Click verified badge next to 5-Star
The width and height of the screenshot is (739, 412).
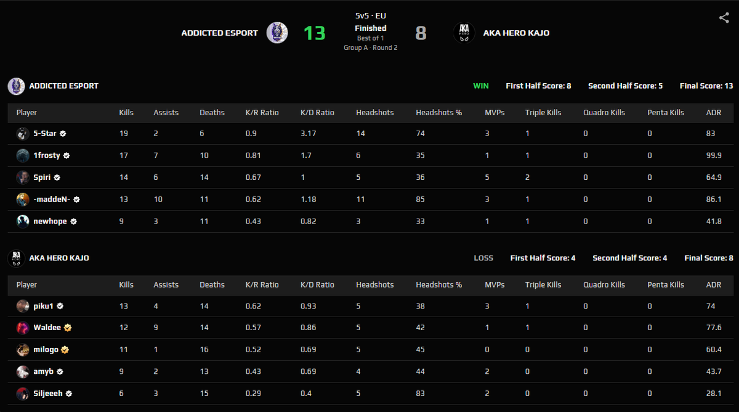click(x=63, y=134)
